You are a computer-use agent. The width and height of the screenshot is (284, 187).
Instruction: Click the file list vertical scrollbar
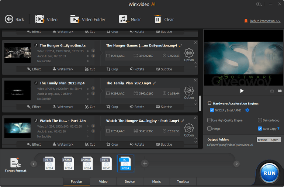tap(200, 103)
